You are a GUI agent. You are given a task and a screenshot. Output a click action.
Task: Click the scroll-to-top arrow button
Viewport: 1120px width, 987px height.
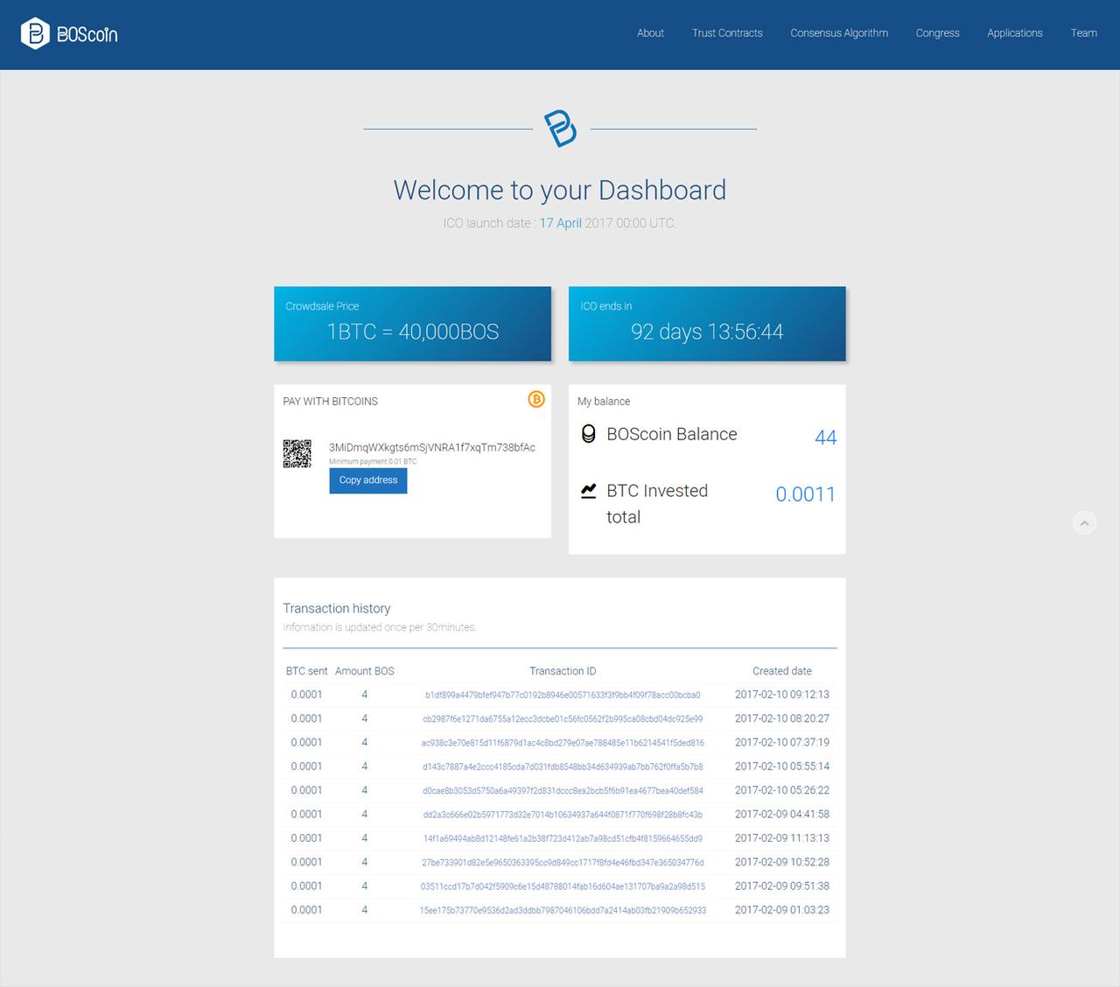[1084, 522]
